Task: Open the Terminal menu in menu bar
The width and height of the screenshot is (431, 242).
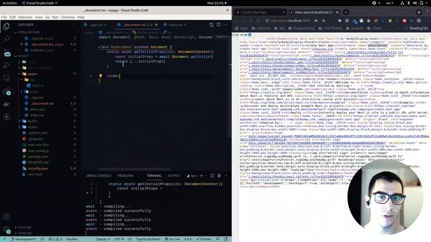Action: tap(68, 17)
